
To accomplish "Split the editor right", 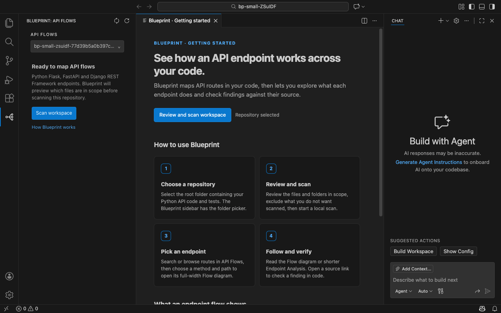I will tap(364, 21).
